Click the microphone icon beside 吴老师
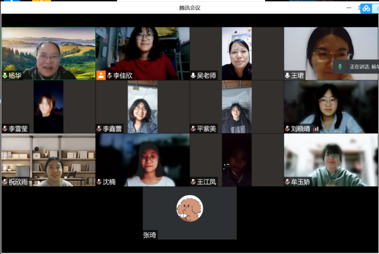 pos(193,76)
